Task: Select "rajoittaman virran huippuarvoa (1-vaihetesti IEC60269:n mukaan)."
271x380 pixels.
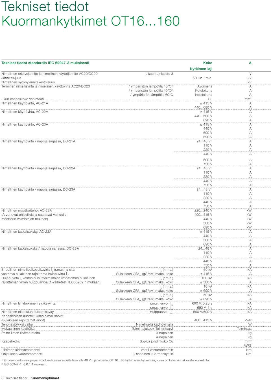Action: click(x=51, y=282)
